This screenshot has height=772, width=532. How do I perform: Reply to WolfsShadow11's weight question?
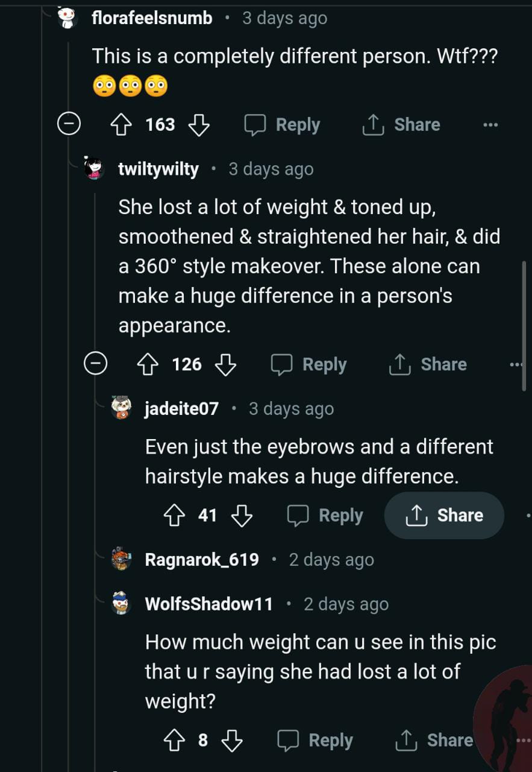(x=315, y=740)
